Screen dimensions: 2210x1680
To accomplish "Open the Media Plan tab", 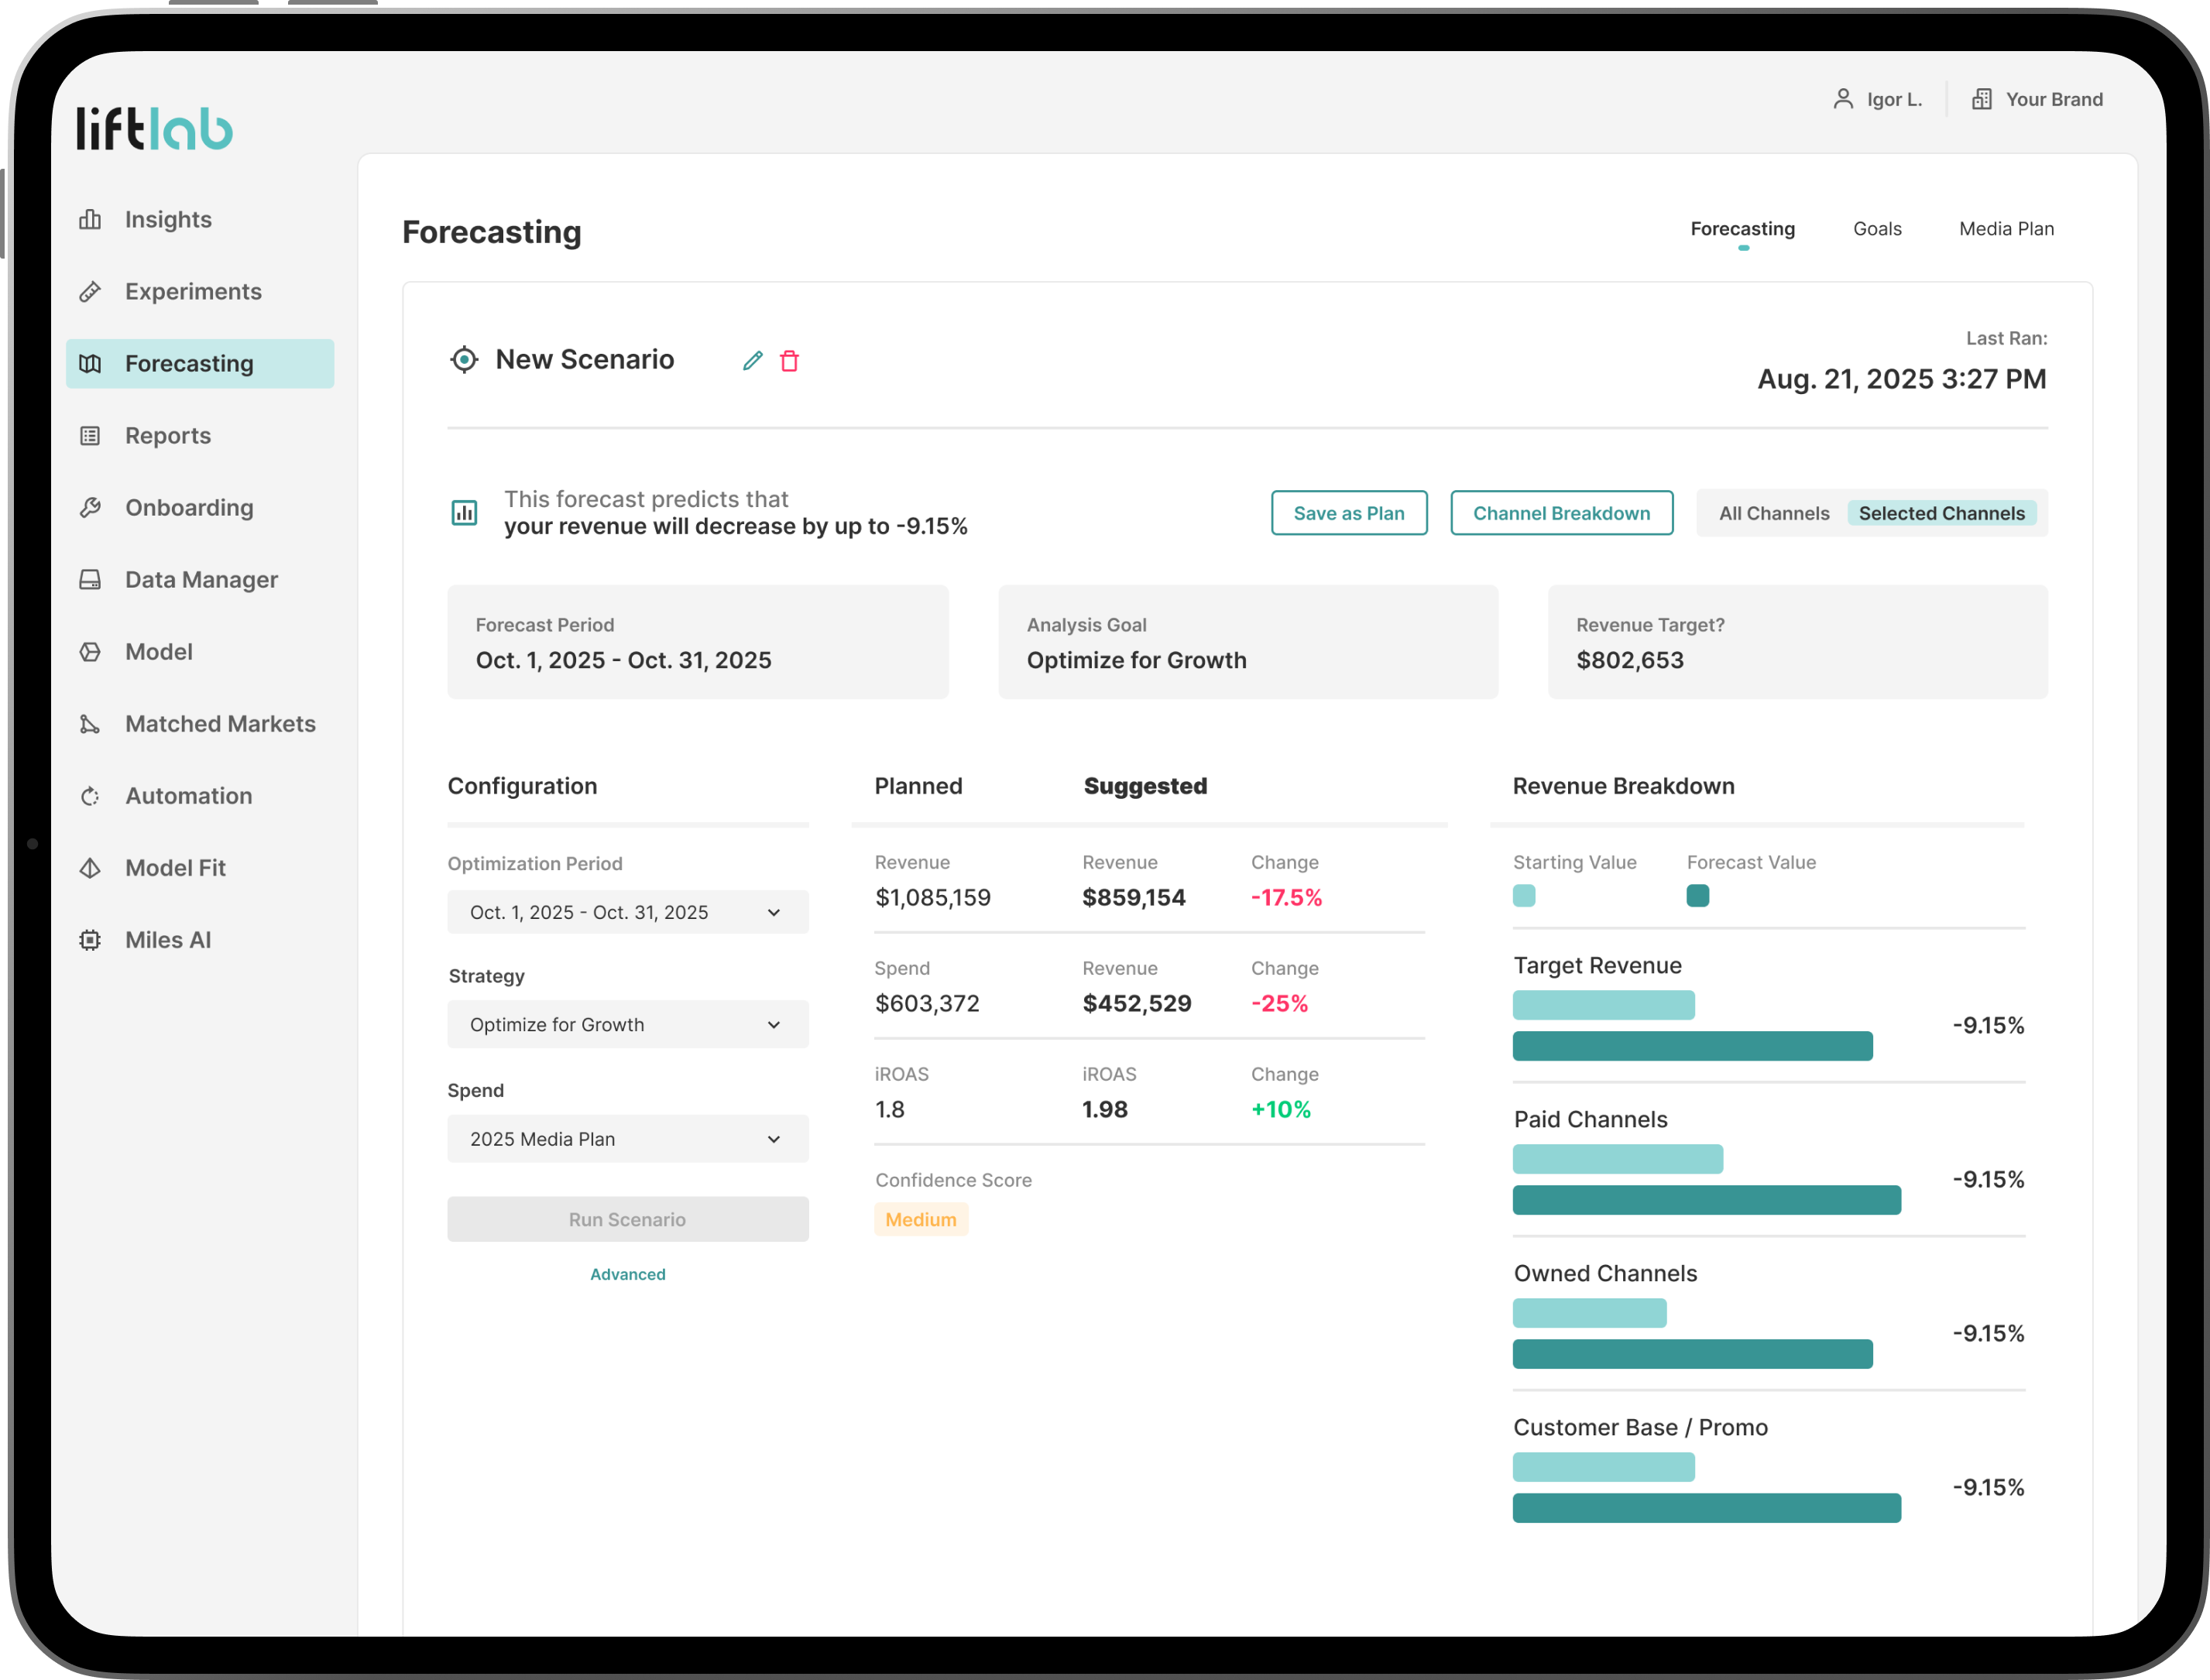I will coord(2006,229).
